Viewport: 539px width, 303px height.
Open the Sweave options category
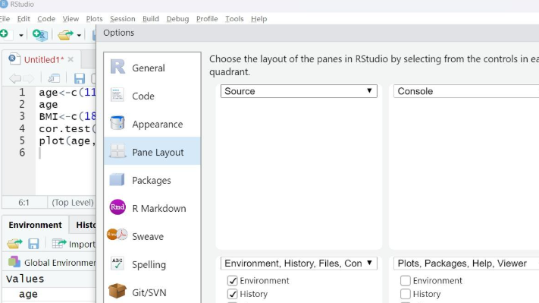152,236
